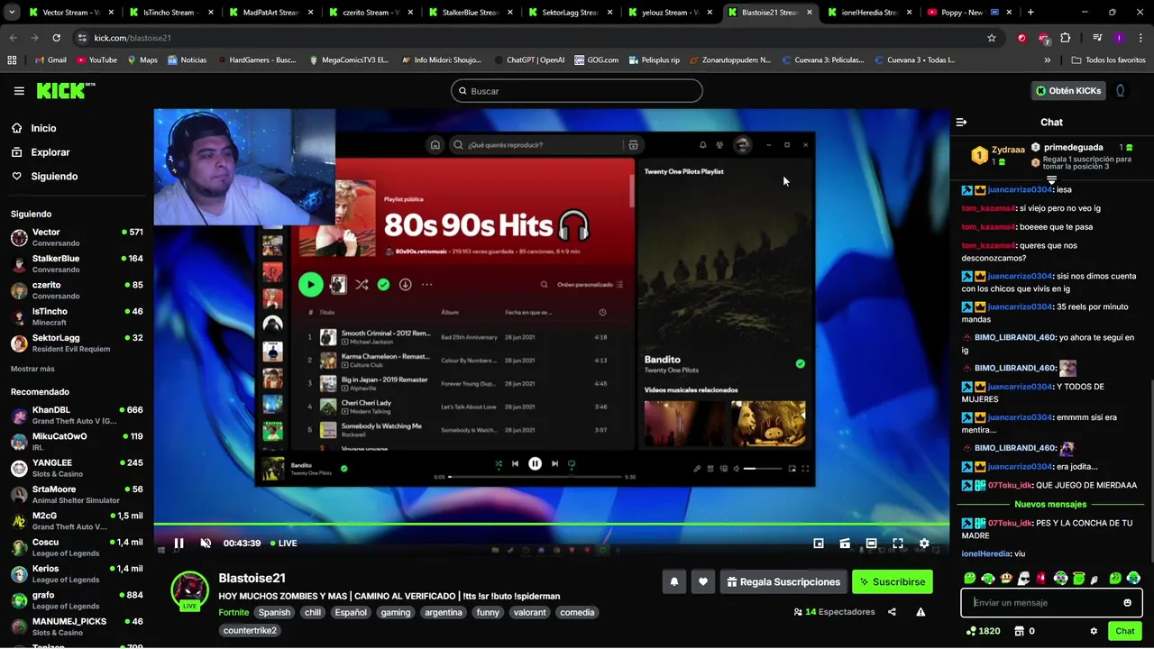Toggle mini player mode icon
The image size is (1154, 649).
pyautogui.click(x=818, y=544)
